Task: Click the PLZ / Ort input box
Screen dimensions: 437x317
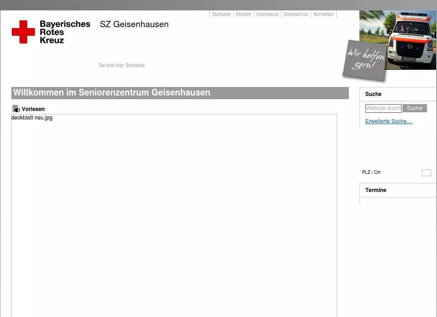Action: click(x=426, y=173)
